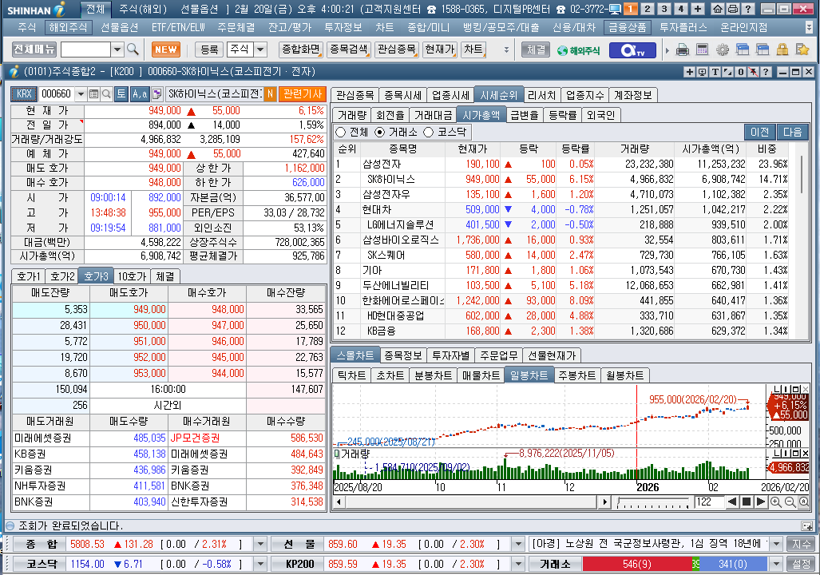
Task: Expand toolbar overflow double chevron
Action: pyautogui.click(x=506, y=50)
